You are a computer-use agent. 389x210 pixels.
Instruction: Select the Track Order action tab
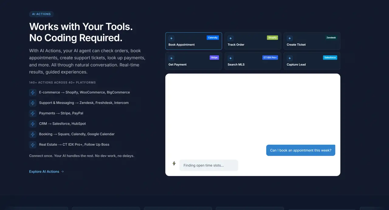[253, 41]
